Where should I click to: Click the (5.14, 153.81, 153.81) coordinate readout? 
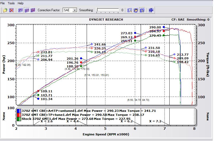coord(97,75)
